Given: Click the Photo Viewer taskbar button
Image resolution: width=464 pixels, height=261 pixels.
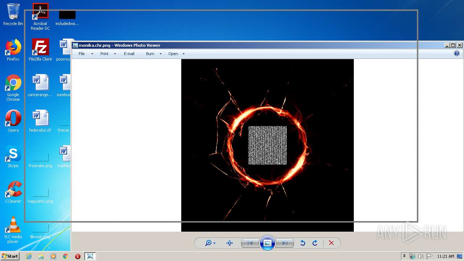Looking at the screenshot, I should click(90, 256).
